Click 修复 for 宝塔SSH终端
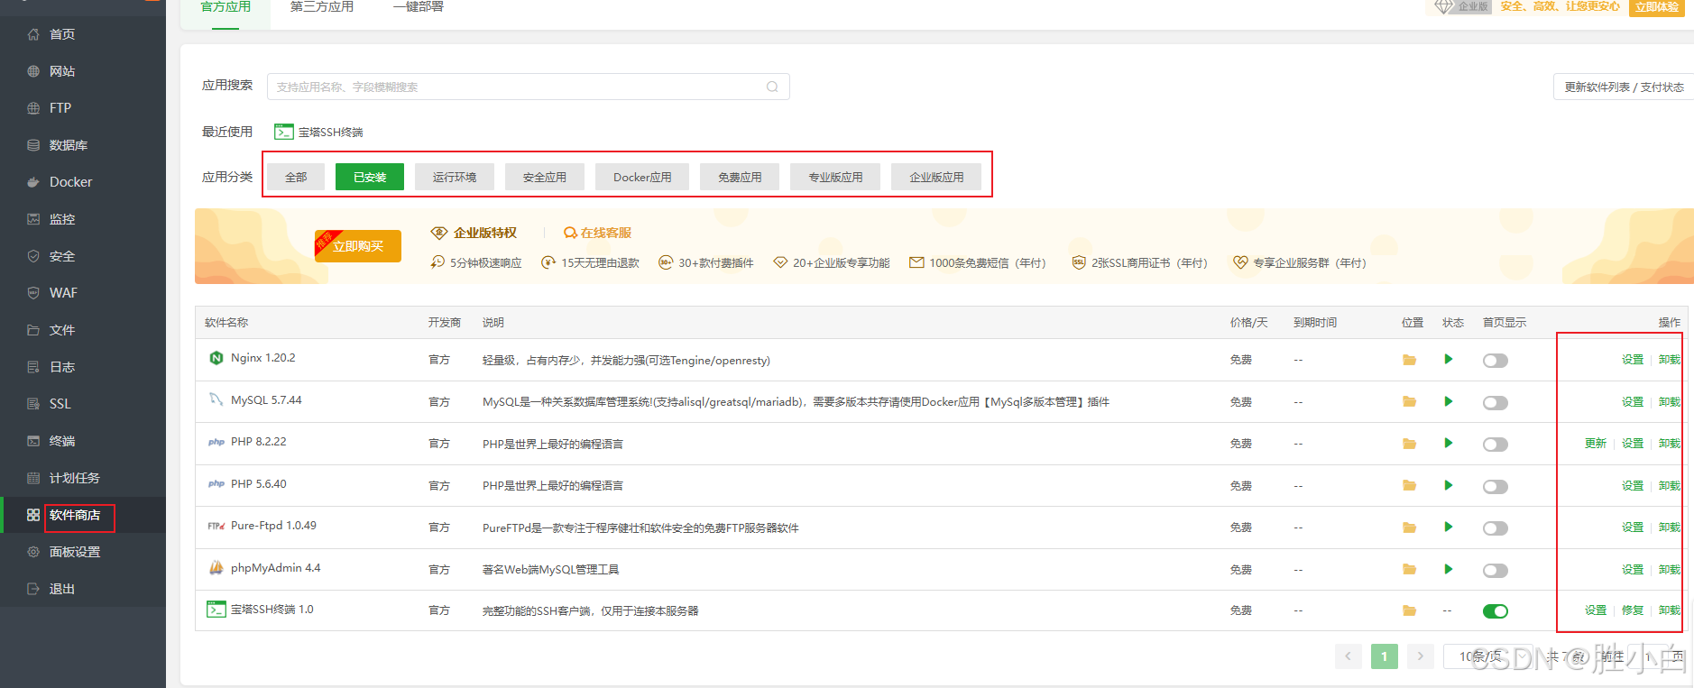This screenshot has width=1694, height=688. pyautogui.click(x=1633, y=610)
